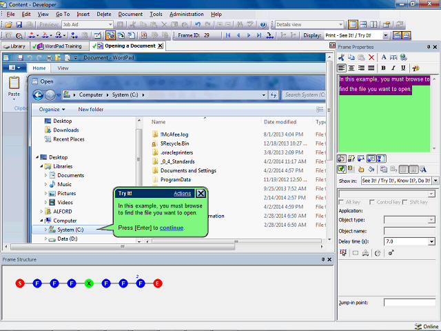The height and width of the screenshot is (331, 441).
Task: Toggle Italic formatting in Frame Properties
Action: pos(393,68)
